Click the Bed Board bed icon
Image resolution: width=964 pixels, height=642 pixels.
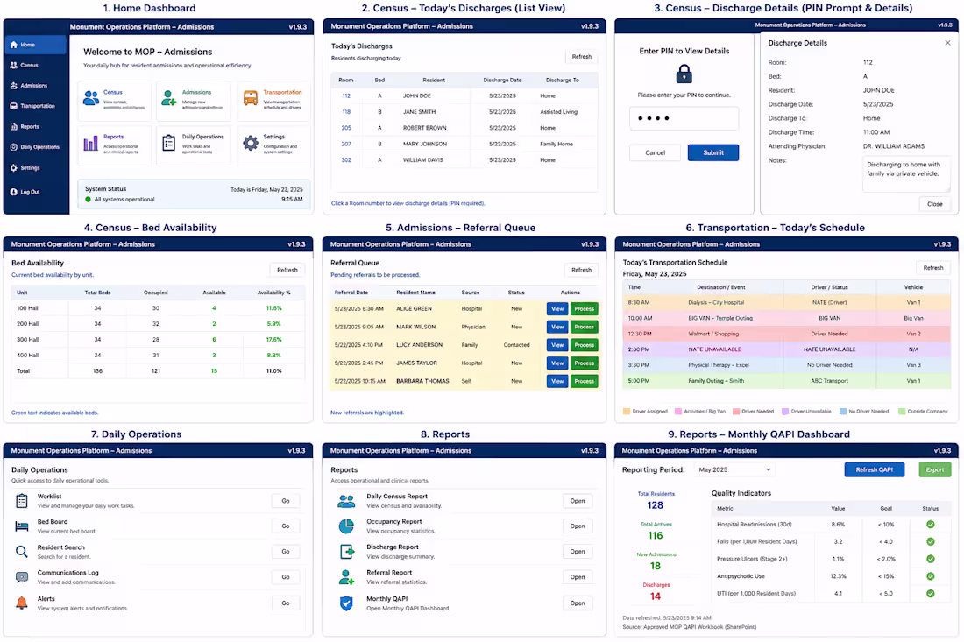(22, 526)
